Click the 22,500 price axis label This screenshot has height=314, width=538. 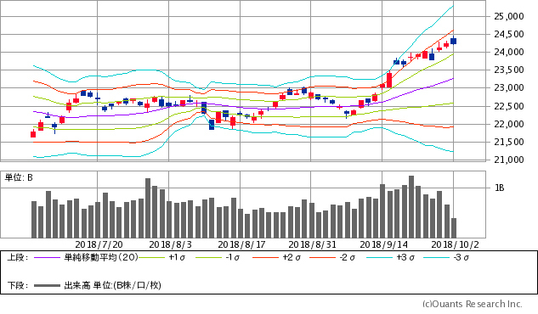click(509, 106)
